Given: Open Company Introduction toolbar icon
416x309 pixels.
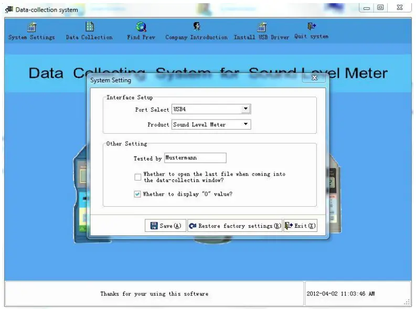Looking at the screenshot, I should tap(197, 26).
